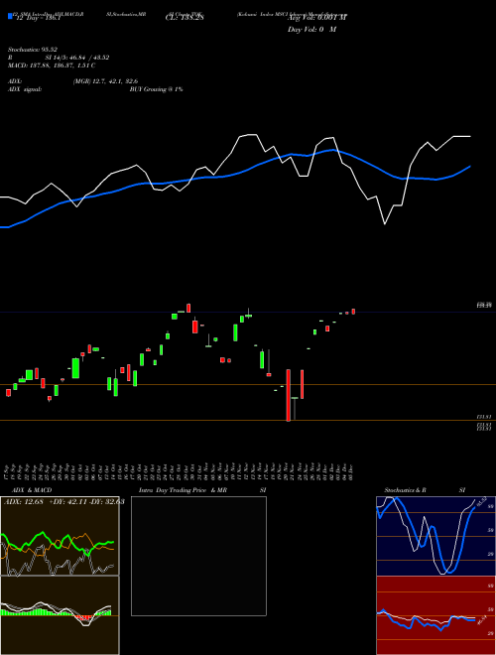Click 'ADX: 12.68 +DY: 42.11 -DY: 32.63' readout
The image size is (496, 655).
point(63,502)
